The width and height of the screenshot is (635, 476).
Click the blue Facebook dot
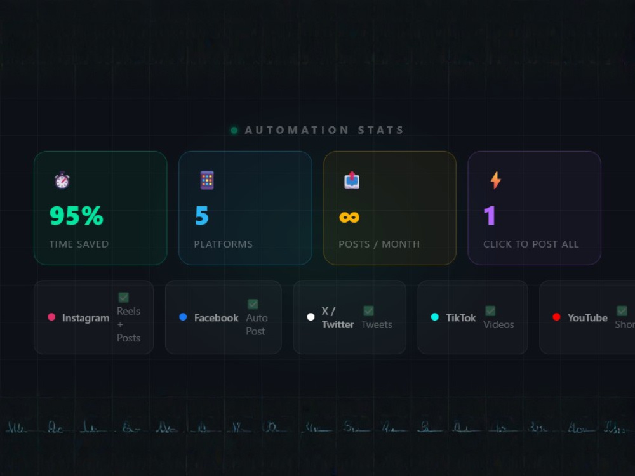183,317
